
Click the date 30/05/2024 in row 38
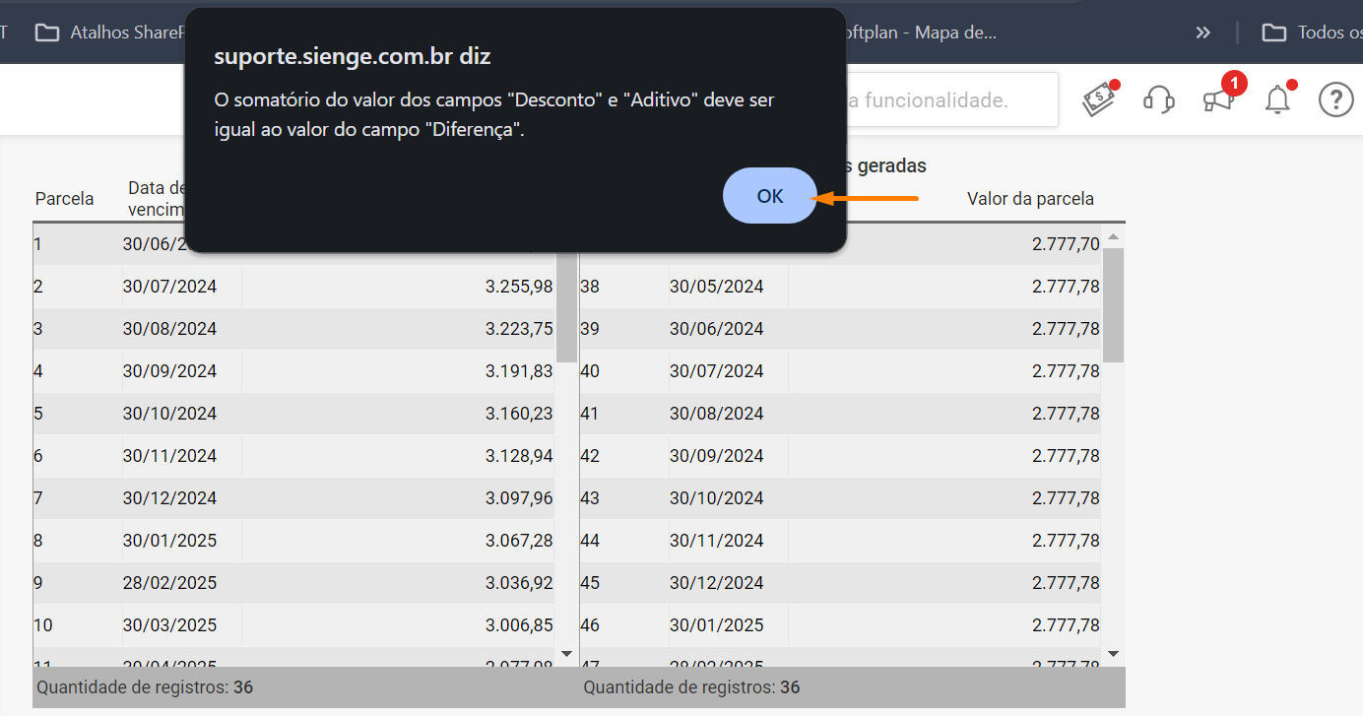tap(717, 287)
